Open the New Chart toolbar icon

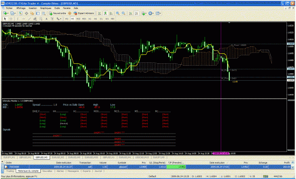(x=5, y=13)
